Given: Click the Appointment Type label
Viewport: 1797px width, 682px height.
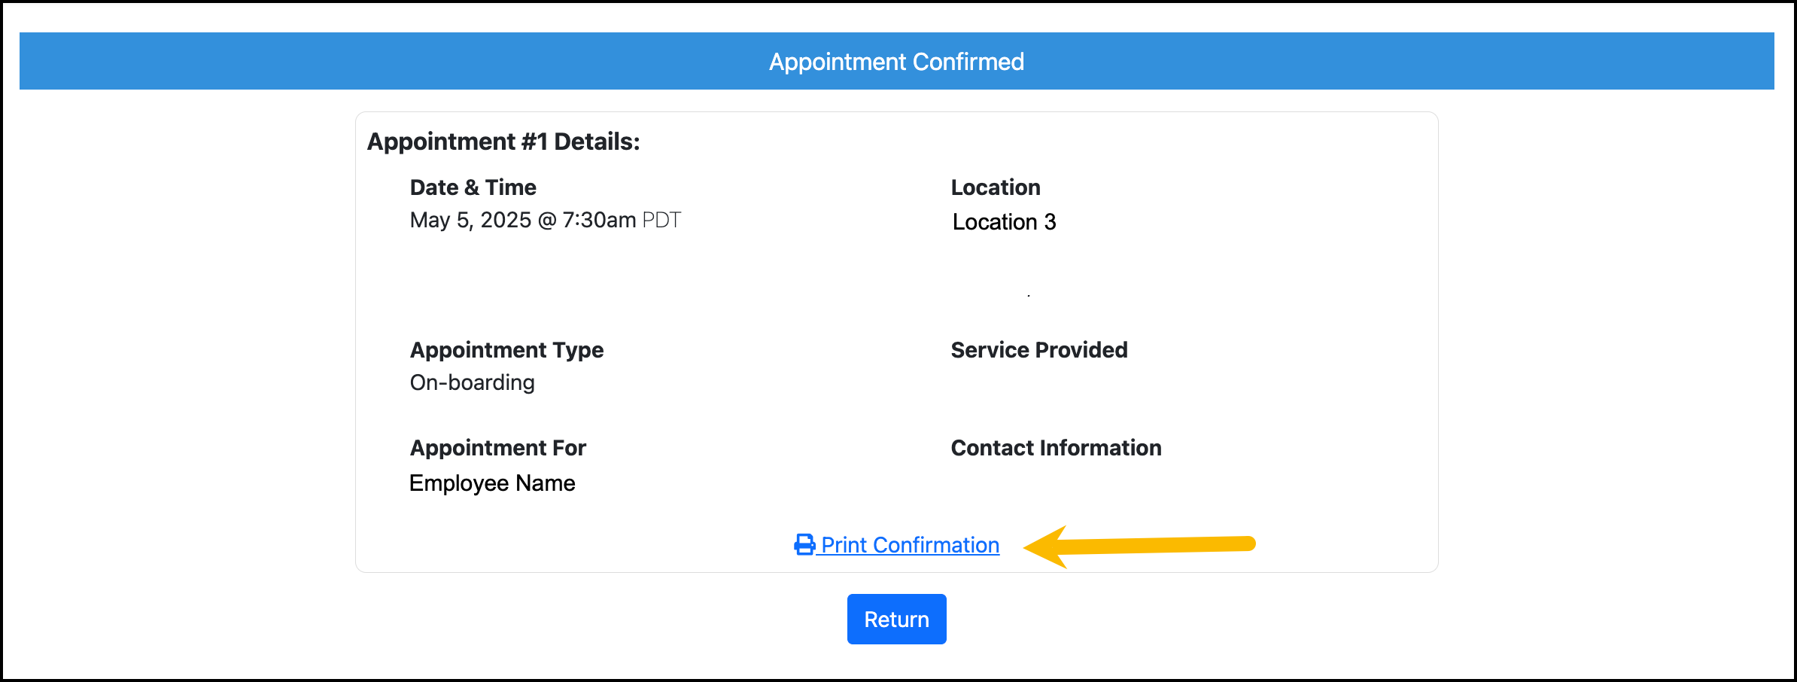Looking at the screenshot, I should coord(506,349).
